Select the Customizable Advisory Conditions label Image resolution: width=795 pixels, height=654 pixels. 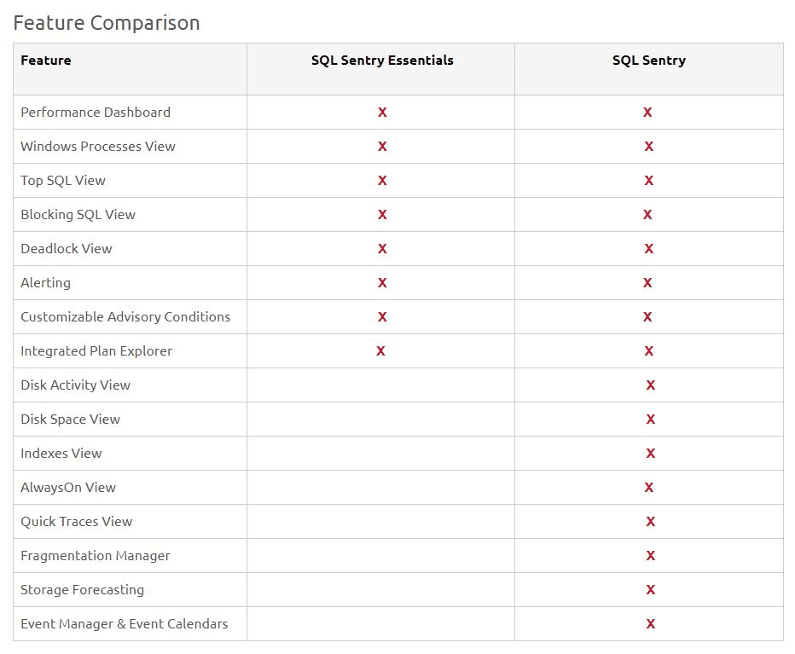[125, 317]
